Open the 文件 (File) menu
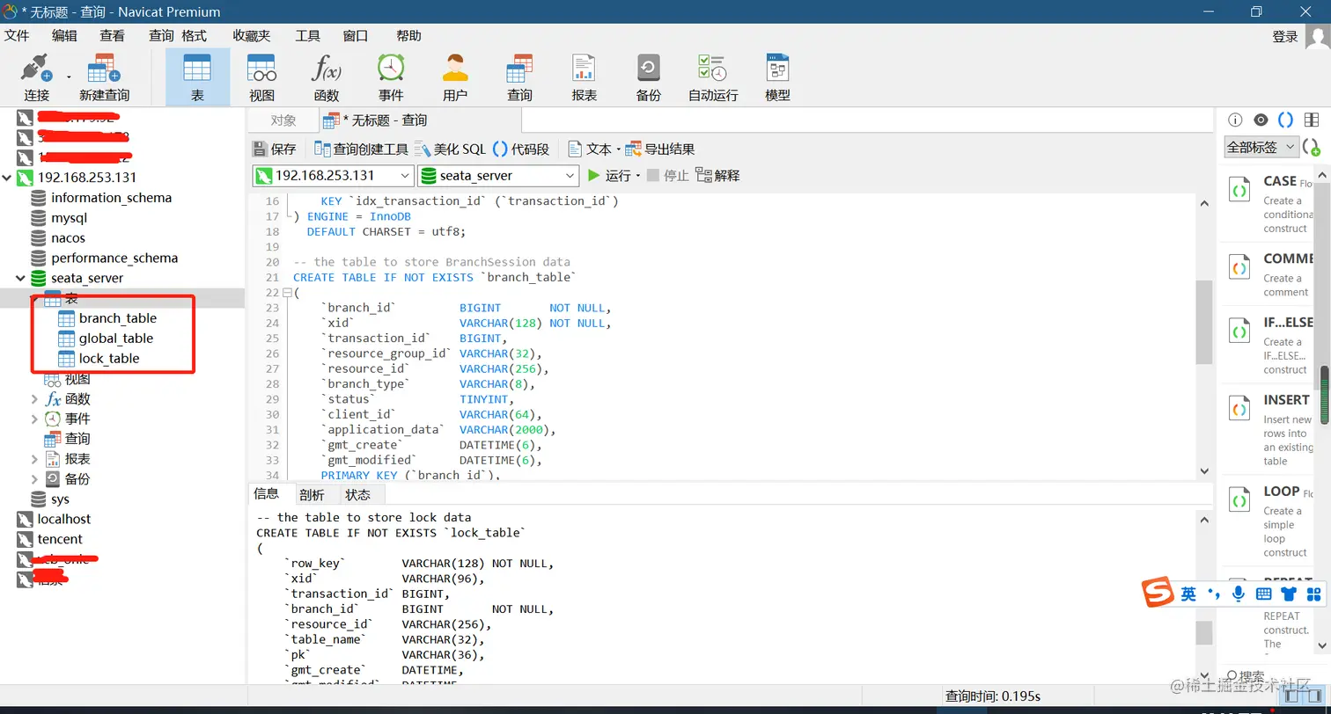 (17, 35)
